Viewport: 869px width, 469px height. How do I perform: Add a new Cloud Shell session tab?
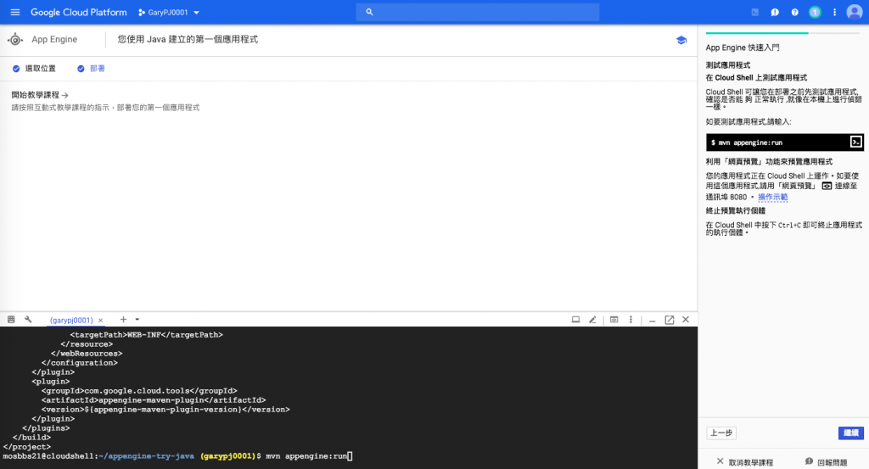pyautogui.click(x=124, y=320)
